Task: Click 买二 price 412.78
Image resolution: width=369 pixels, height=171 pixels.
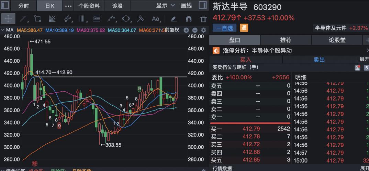Action: (251, 136)
